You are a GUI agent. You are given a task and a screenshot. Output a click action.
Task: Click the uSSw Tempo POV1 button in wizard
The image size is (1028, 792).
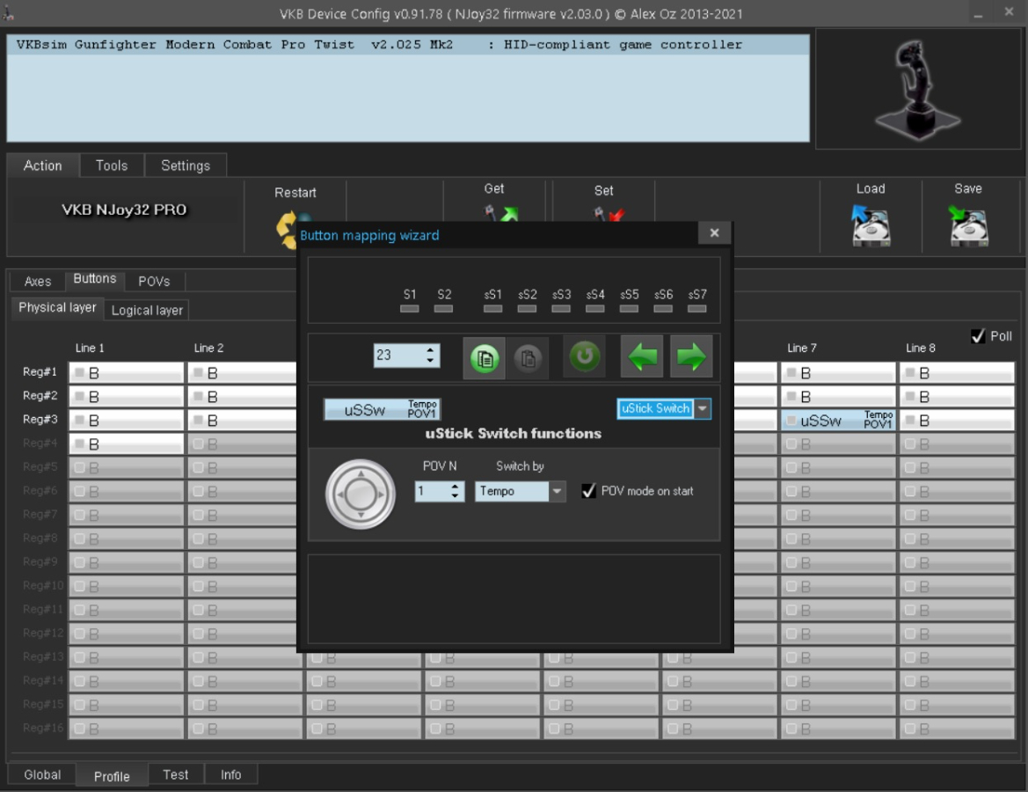pos(383,409)
